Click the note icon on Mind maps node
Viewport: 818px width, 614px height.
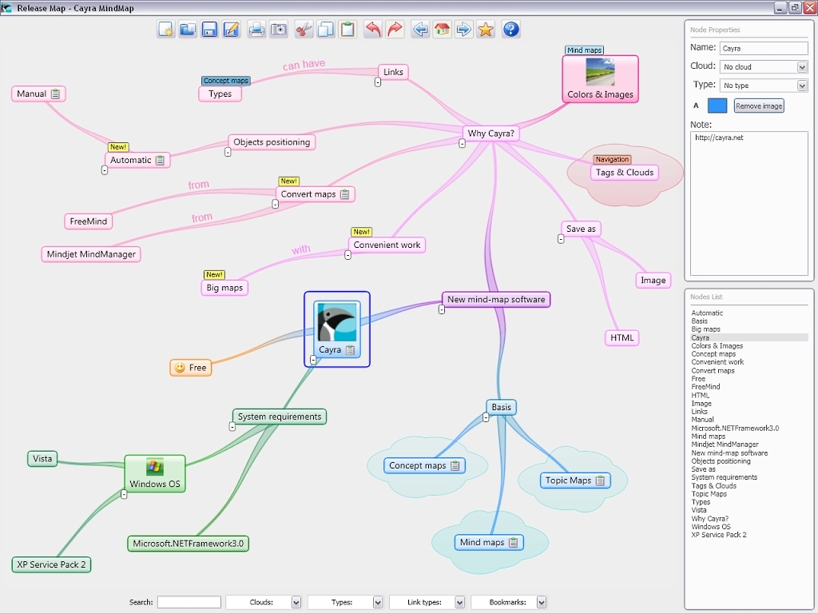(x=514, y=543)
